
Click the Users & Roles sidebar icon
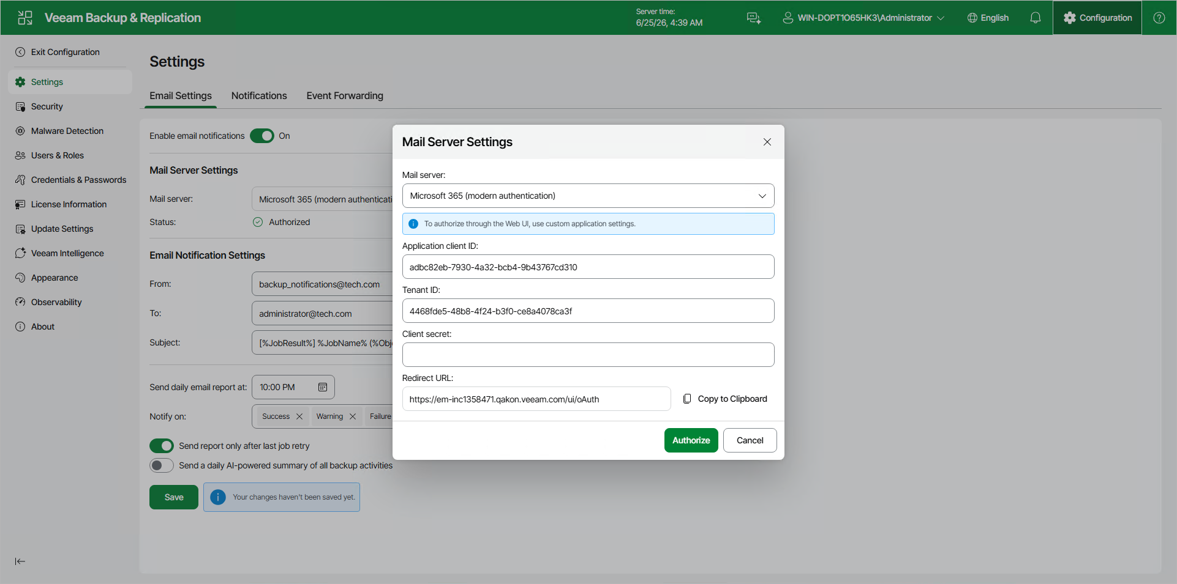pos(20,155)
